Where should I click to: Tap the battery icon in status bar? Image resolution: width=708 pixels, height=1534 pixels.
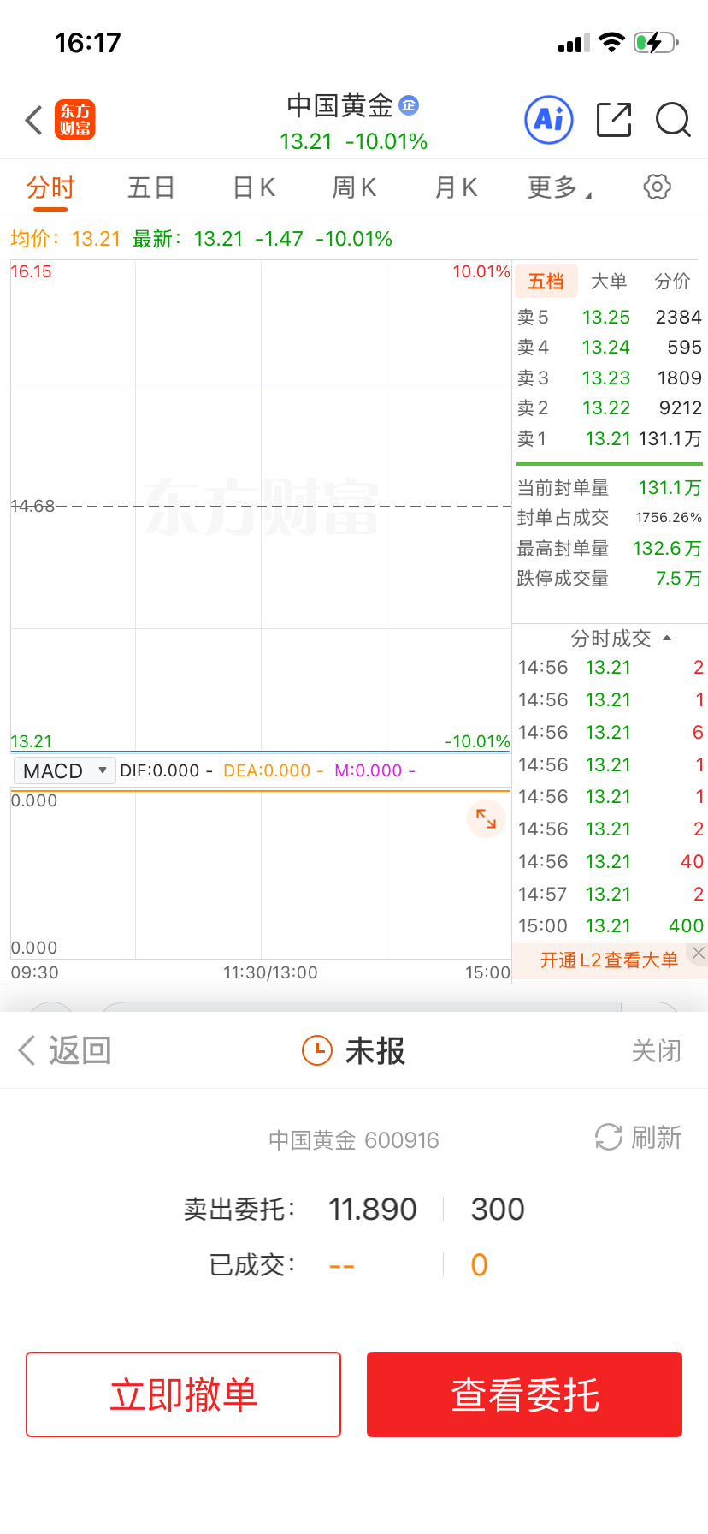[656, 43]
